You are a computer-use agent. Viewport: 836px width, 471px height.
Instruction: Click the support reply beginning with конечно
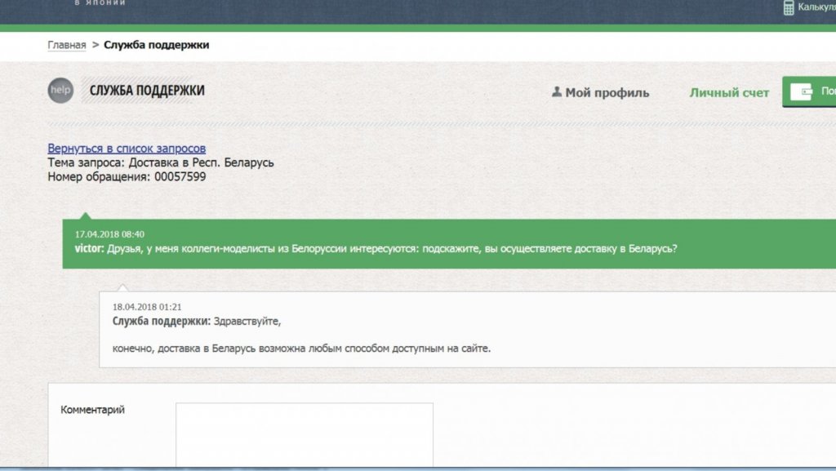(301, 349)
